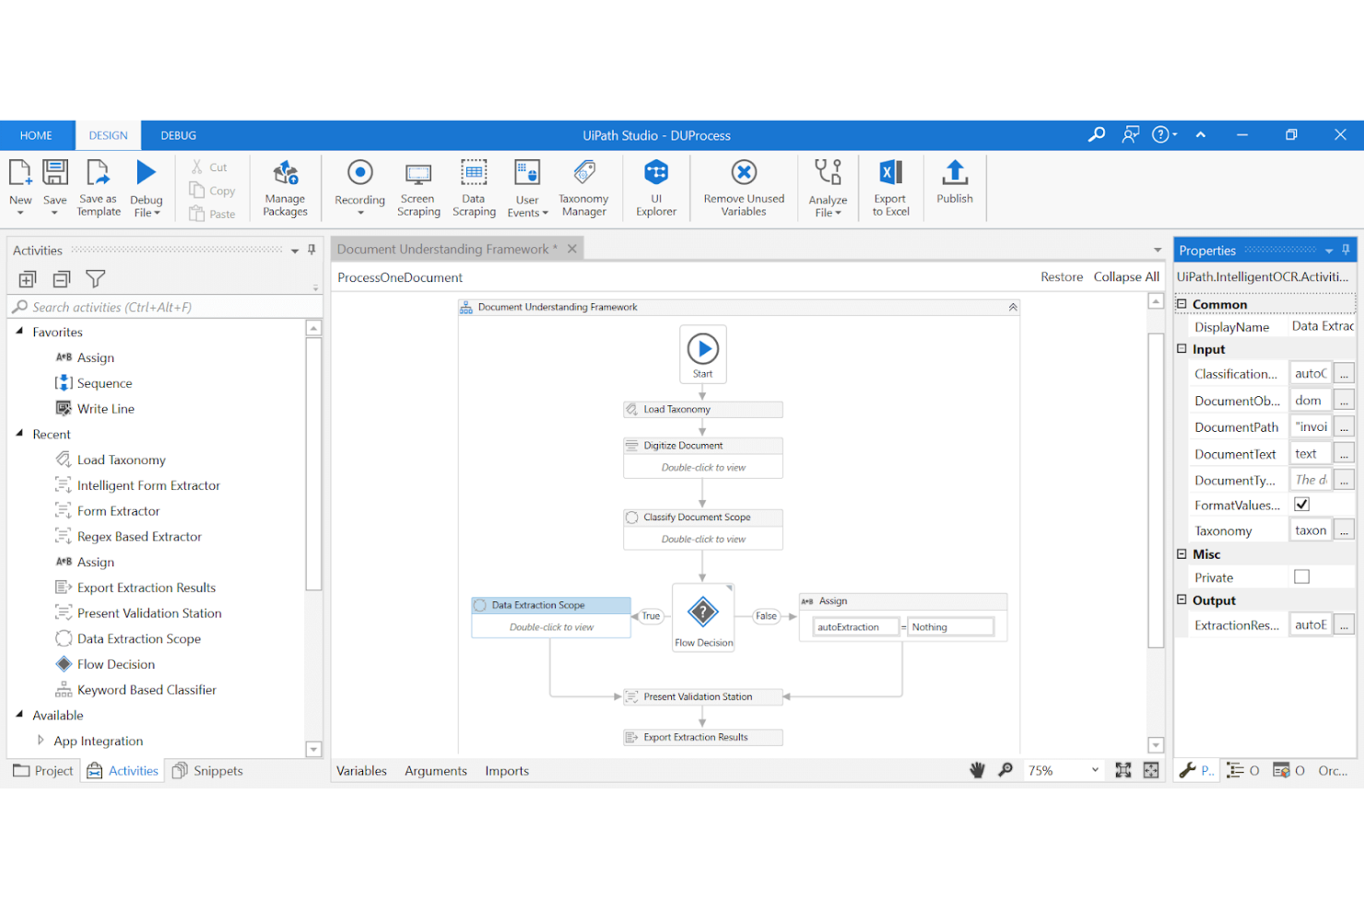The image size is (1364, 909).
Task: Switch to the DESIGN tab
Action: (108, 135)
